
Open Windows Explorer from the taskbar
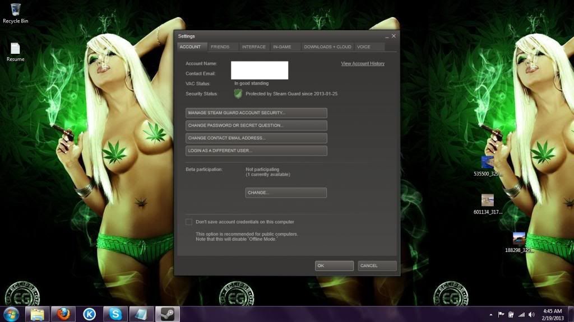(x=38, y=314)
